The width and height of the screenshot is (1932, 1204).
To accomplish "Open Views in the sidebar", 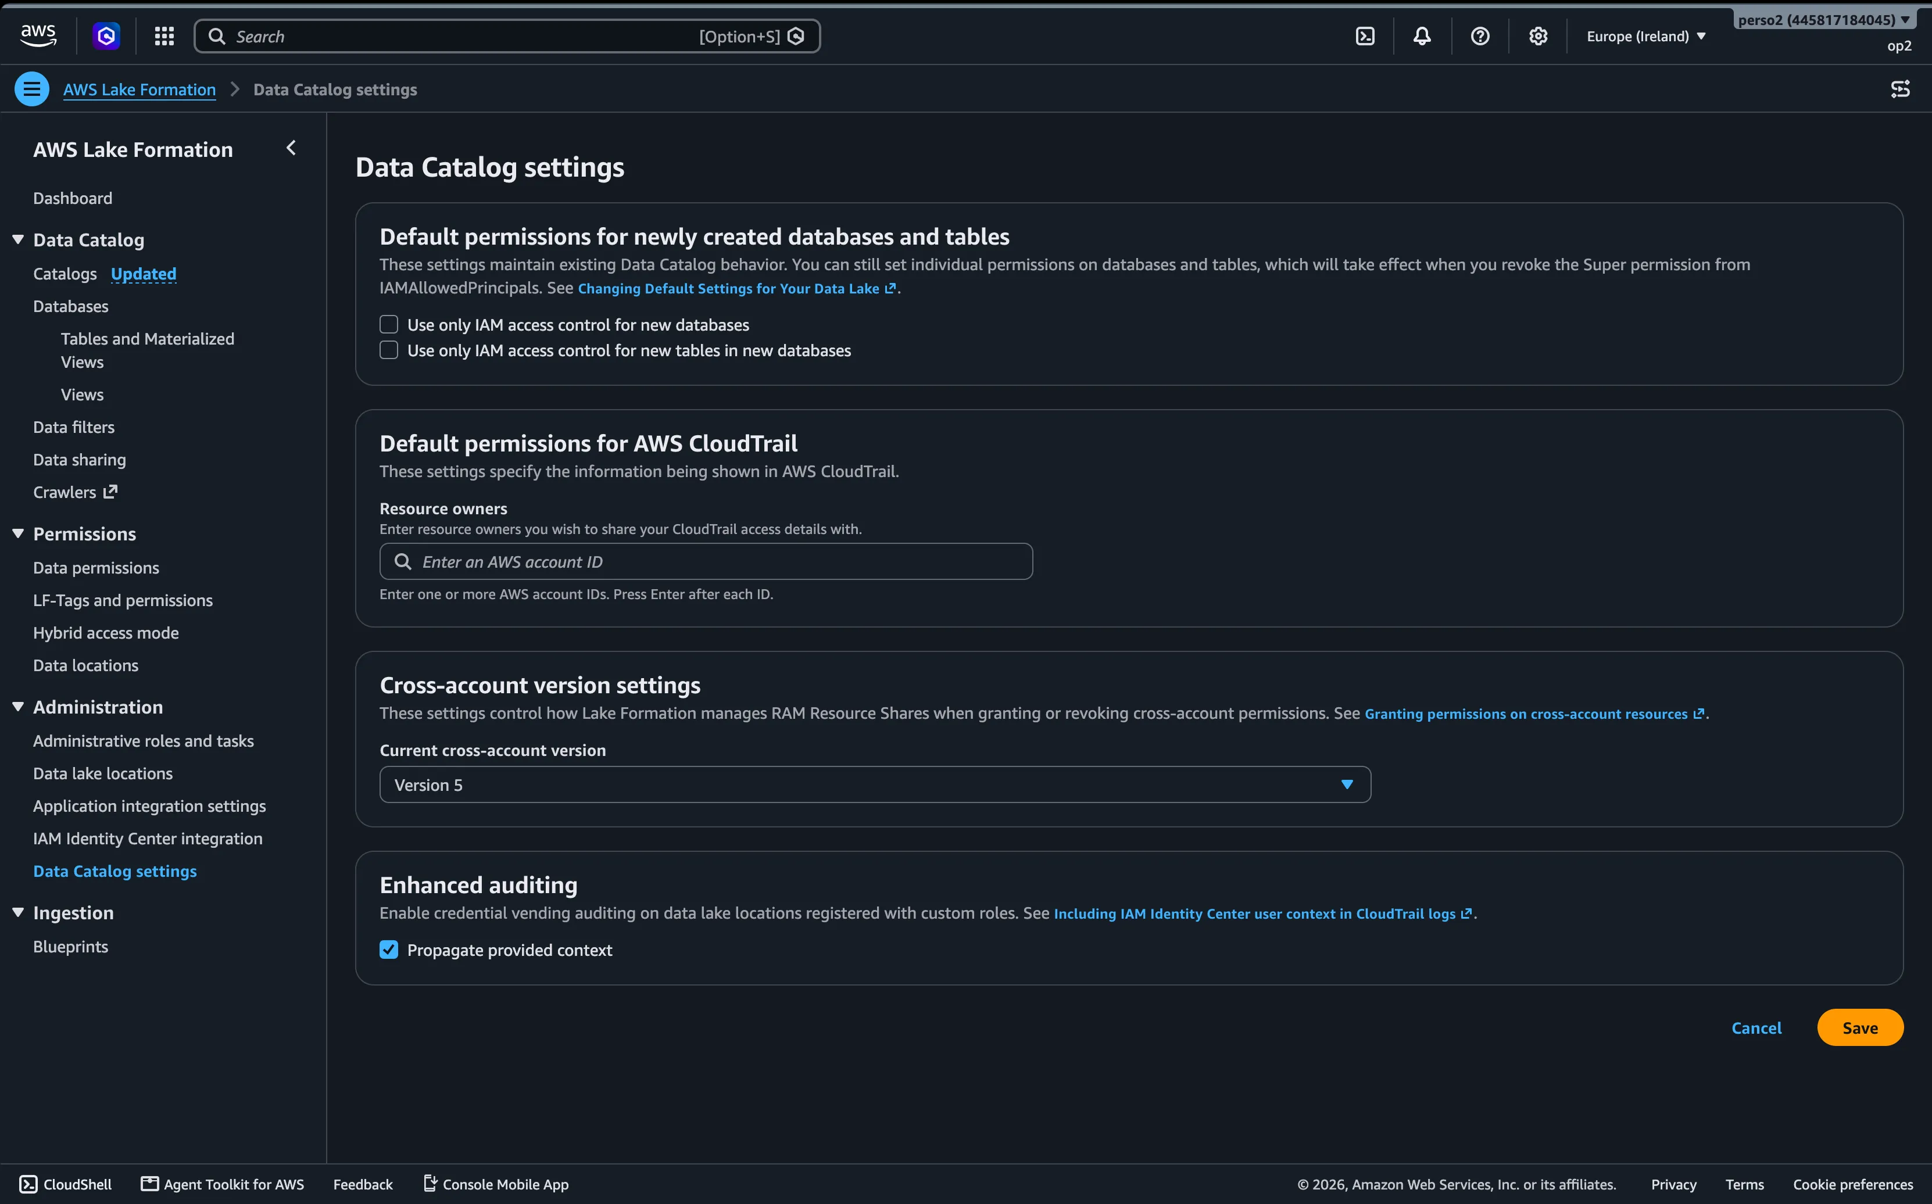I will tap(82, 395).
